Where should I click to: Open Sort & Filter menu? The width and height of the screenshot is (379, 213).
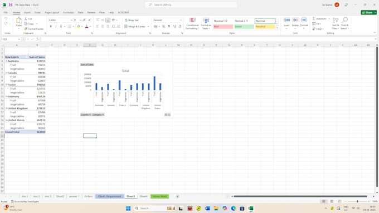pos(336,23)
